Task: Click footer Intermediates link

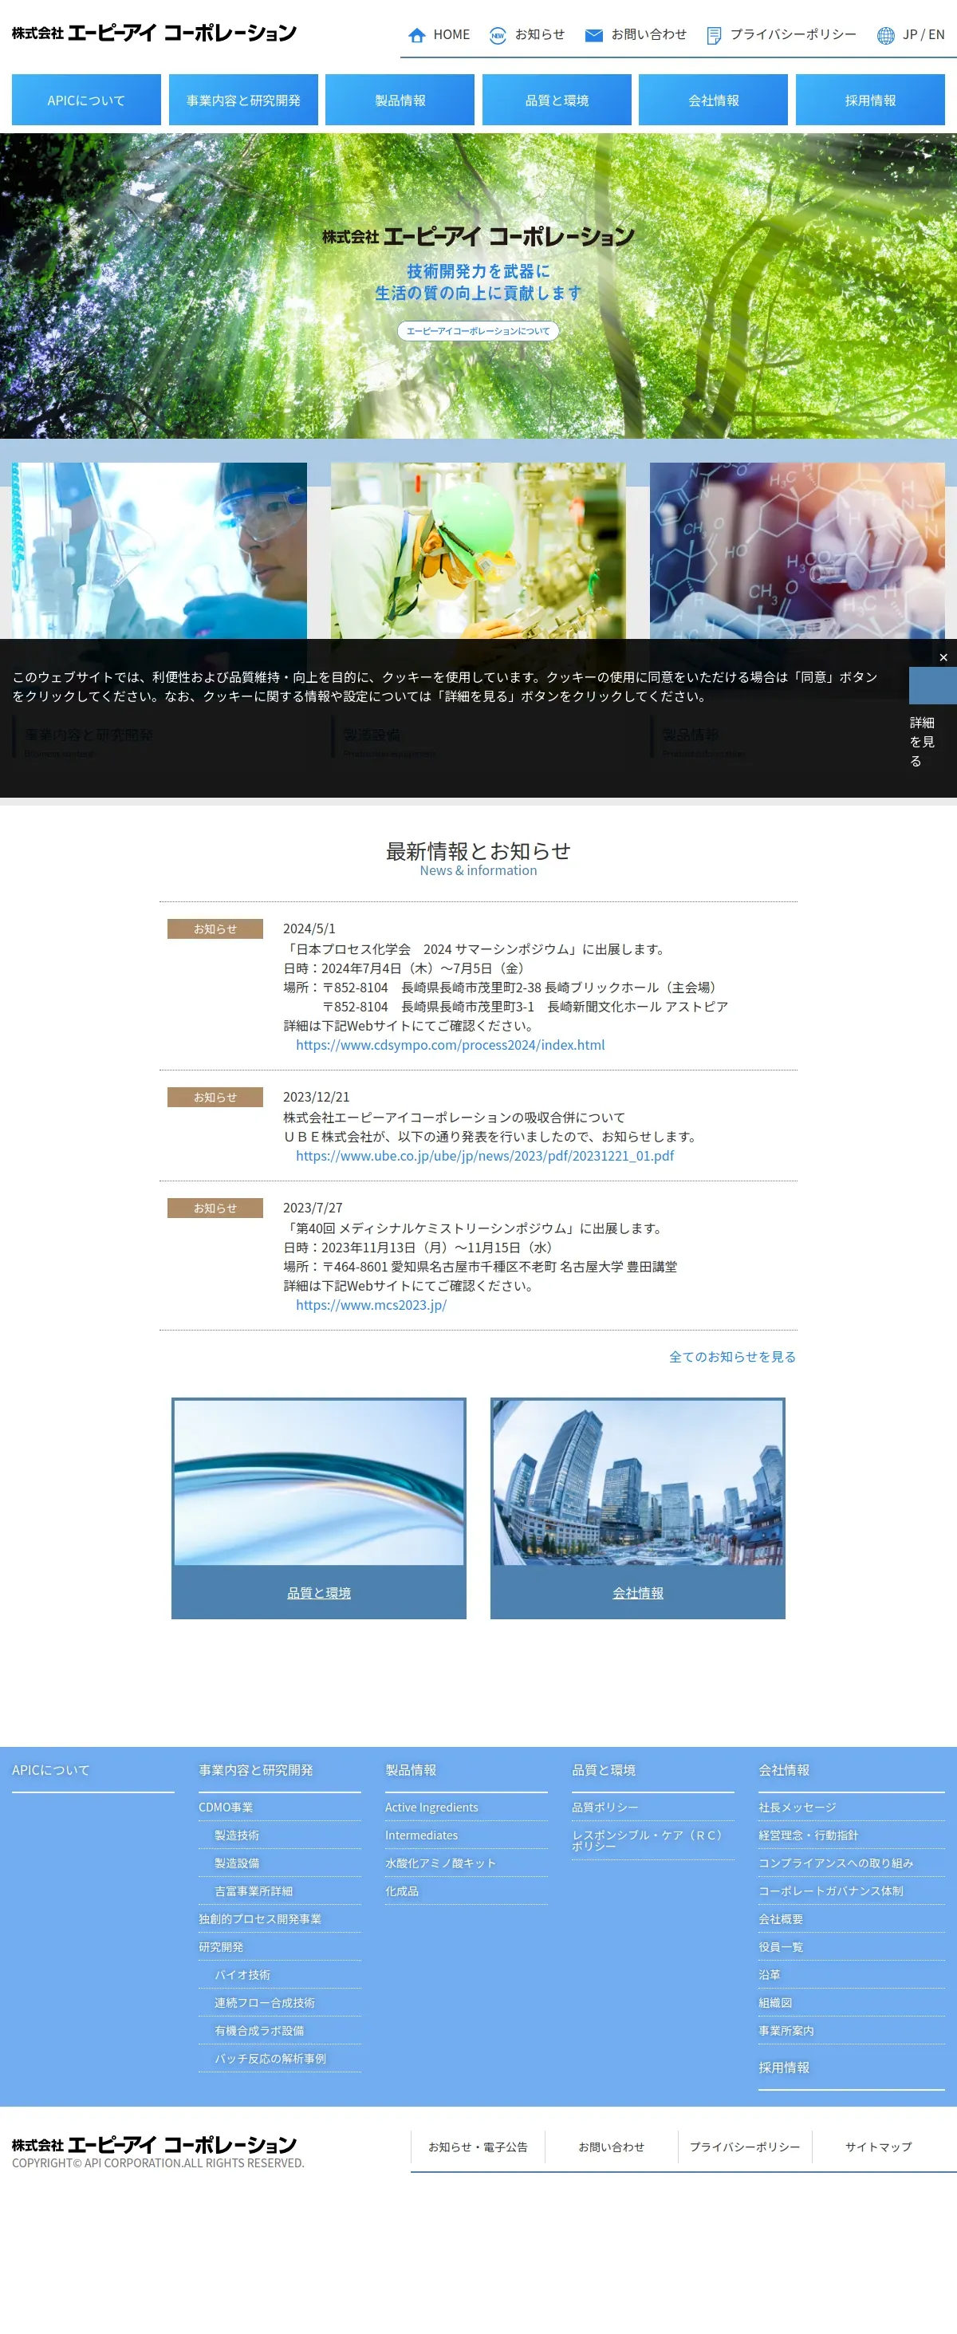Action: 421,1835
